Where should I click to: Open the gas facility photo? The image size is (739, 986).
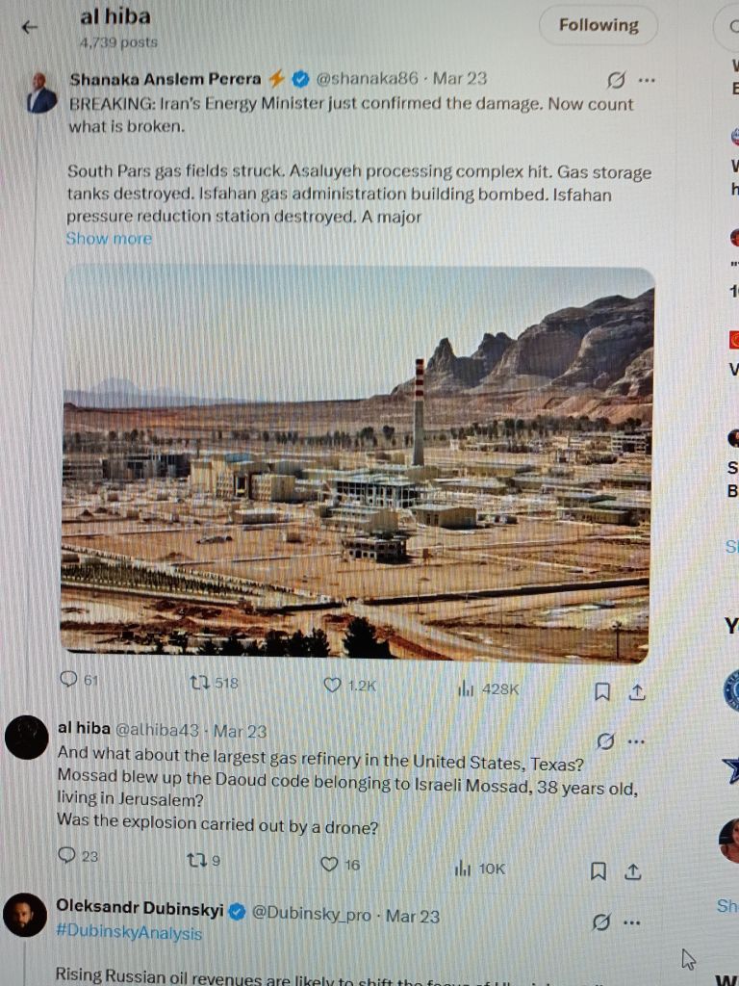pyautogui.click(x=356, y=464)
